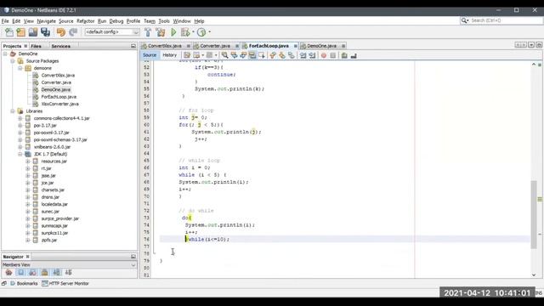The image size is (544, 306).
Task: Click the New Project toolbar icon
Action: [20, 32]
